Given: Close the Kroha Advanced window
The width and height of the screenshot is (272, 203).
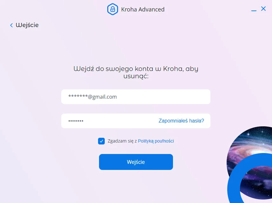Looking at the screenshot, I should tap(263, 9).
